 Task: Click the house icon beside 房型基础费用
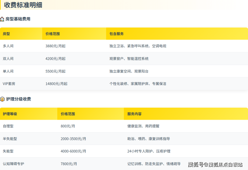tap(2, 19)
